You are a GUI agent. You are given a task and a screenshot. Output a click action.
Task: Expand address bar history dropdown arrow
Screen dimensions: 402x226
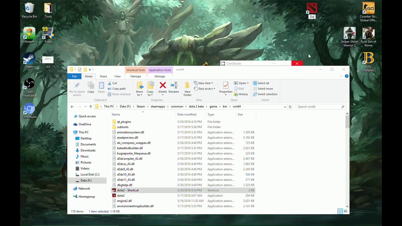(285, 107)
